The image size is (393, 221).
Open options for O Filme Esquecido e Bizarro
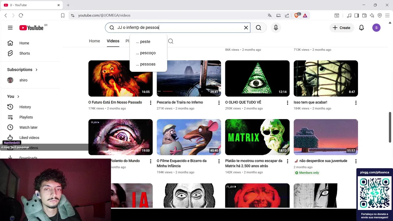[x=219, y=161]
